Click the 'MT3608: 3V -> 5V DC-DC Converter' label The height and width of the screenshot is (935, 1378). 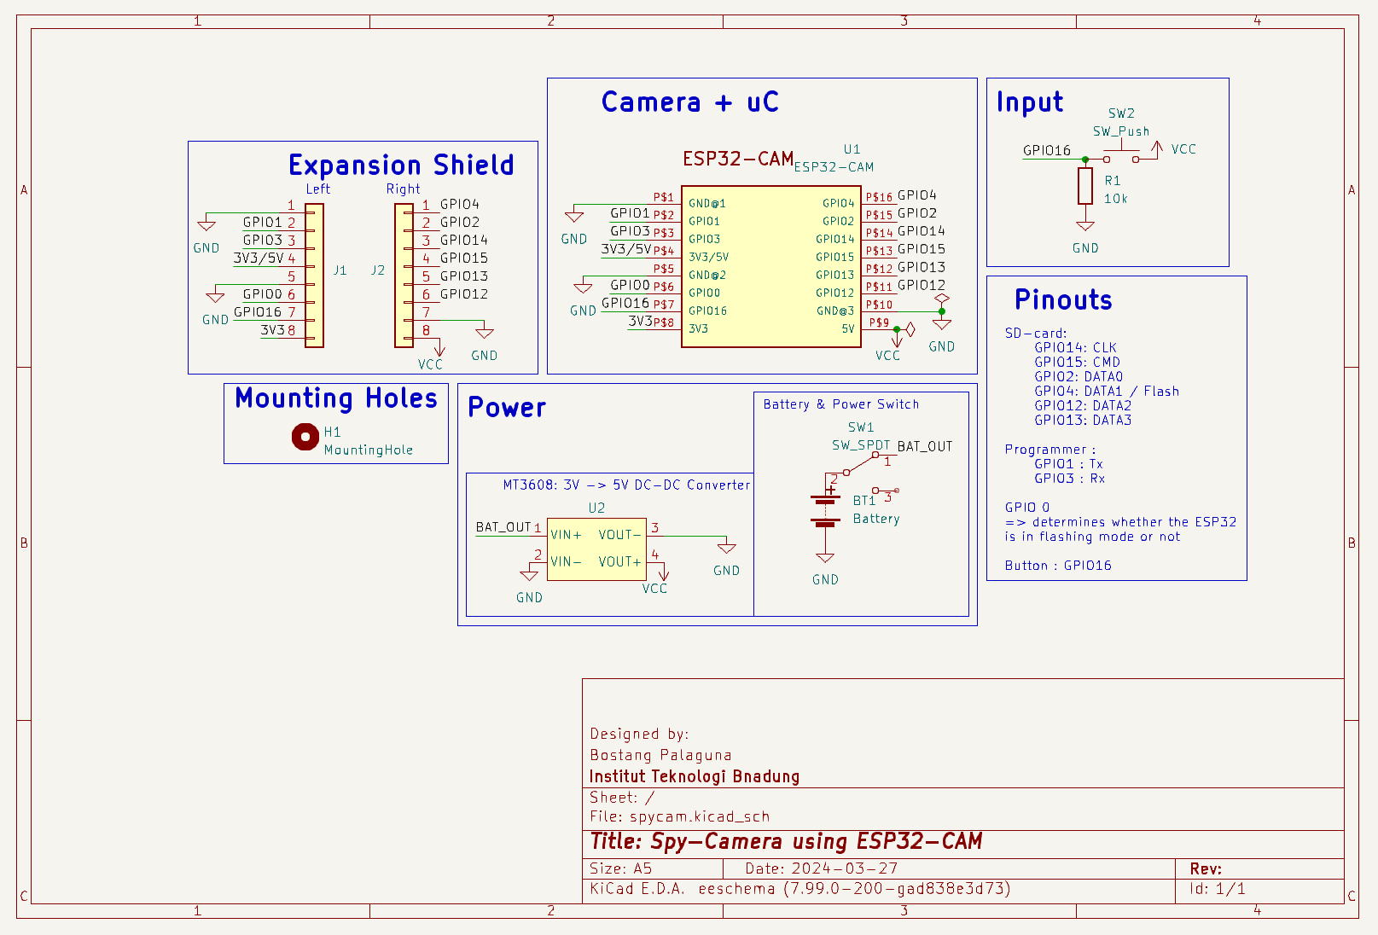tap(626, 485)
